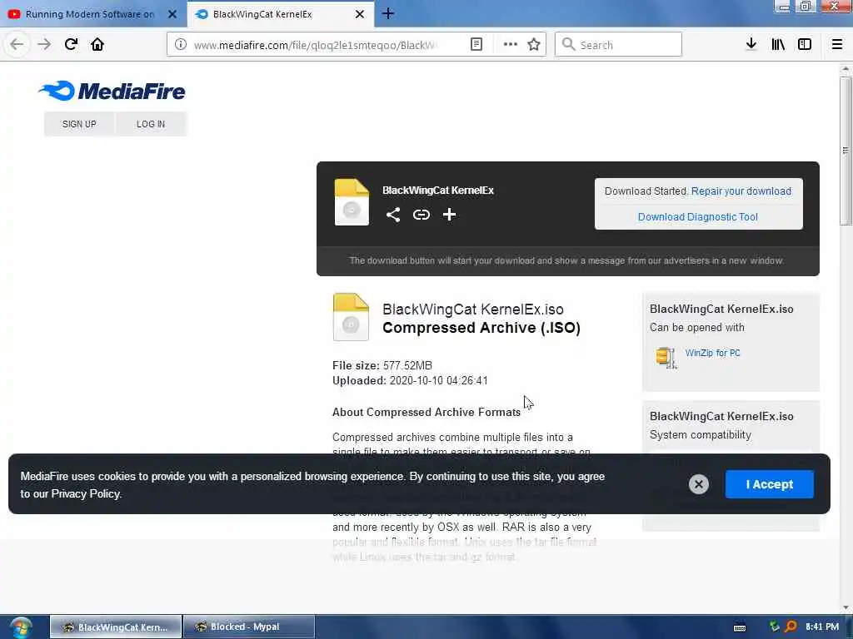Click the yellow file icon in dark panel
The width and height of the screenshot is (853, 639).
[352, 202]
